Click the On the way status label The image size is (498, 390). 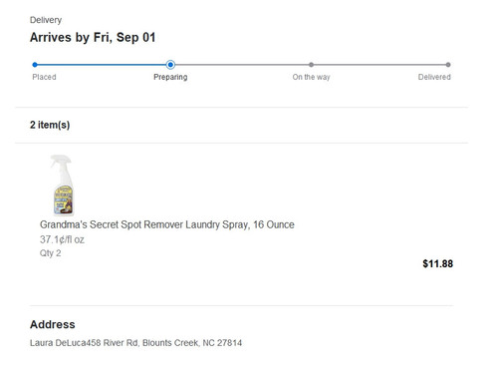[311, 77]
